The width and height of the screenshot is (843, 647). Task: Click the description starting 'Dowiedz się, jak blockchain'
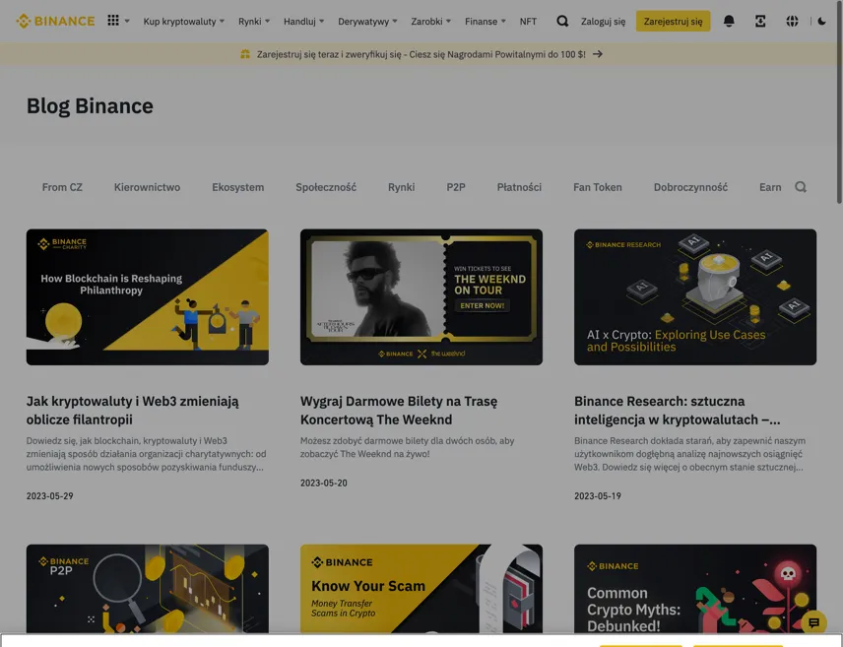point(146,454)
